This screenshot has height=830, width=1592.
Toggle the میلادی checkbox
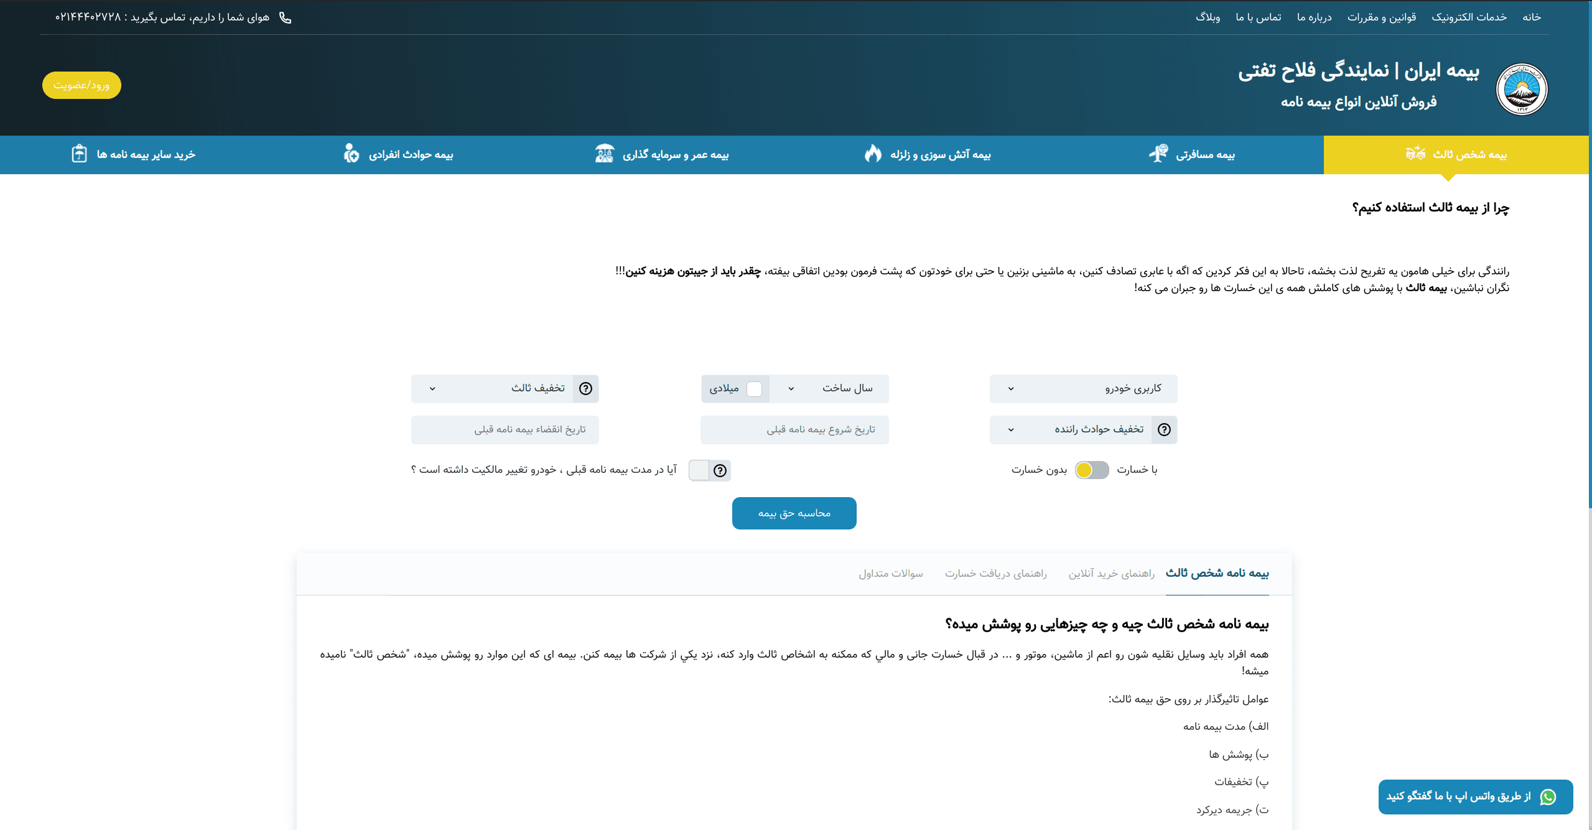754,389
